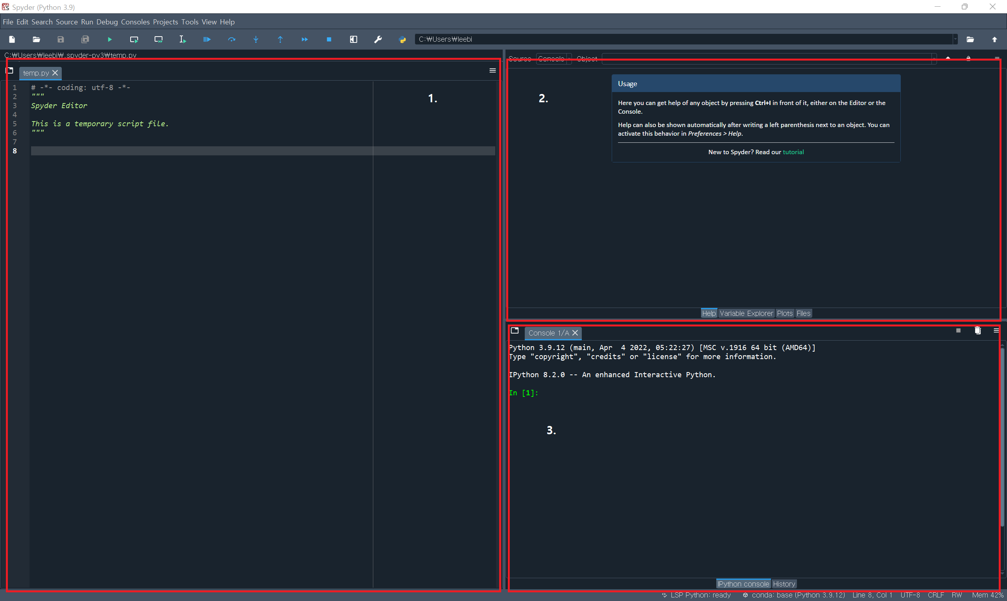This screenshot has width=1007, height=601.
Task: Click the debugger step-over icon
Action: tap(232, 39)
